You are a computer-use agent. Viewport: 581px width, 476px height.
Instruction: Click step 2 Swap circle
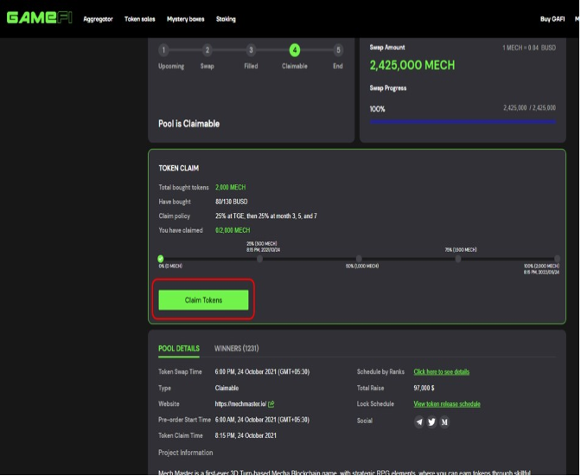(207, 50)
